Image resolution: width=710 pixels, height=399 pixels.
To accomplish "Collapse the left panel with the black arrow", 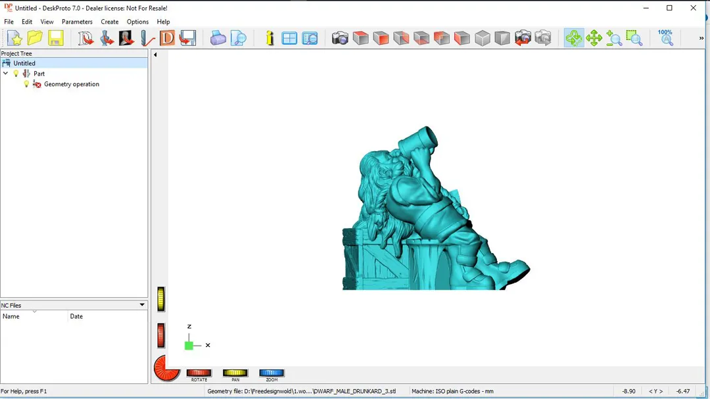I will coord(155,55).
